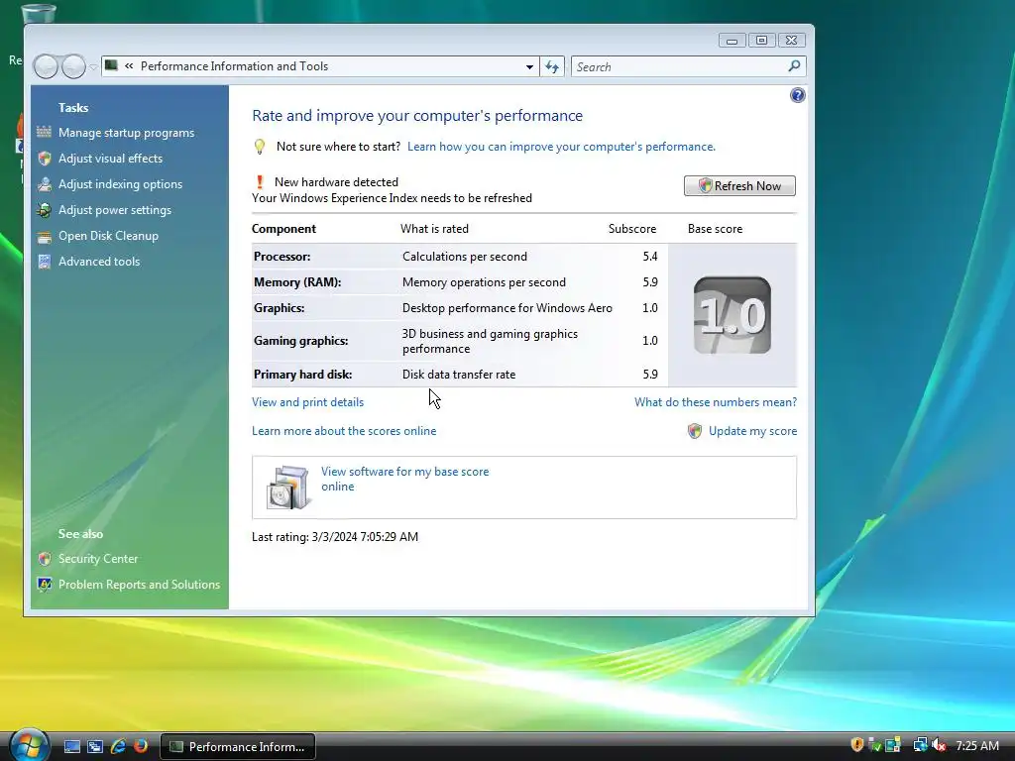Screen dimensions: 1015x761
Task: Open Problem Reports and Solutions
Action: point(139,585)
